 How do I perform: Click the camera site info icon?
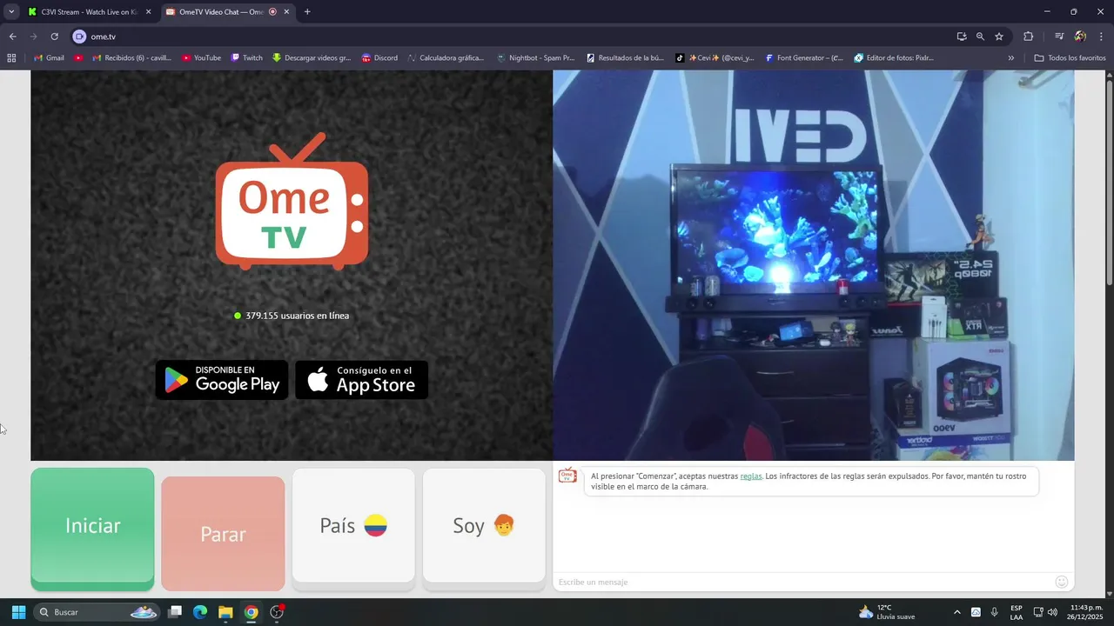coord(80,37)
